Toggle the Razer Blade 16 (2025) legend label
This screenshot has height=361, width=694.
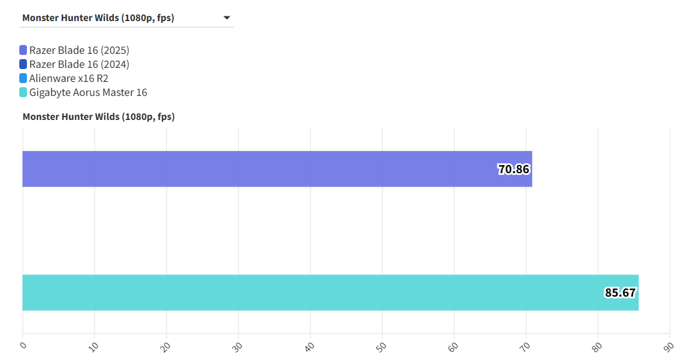pyautogui.click(x=79, y=50)
